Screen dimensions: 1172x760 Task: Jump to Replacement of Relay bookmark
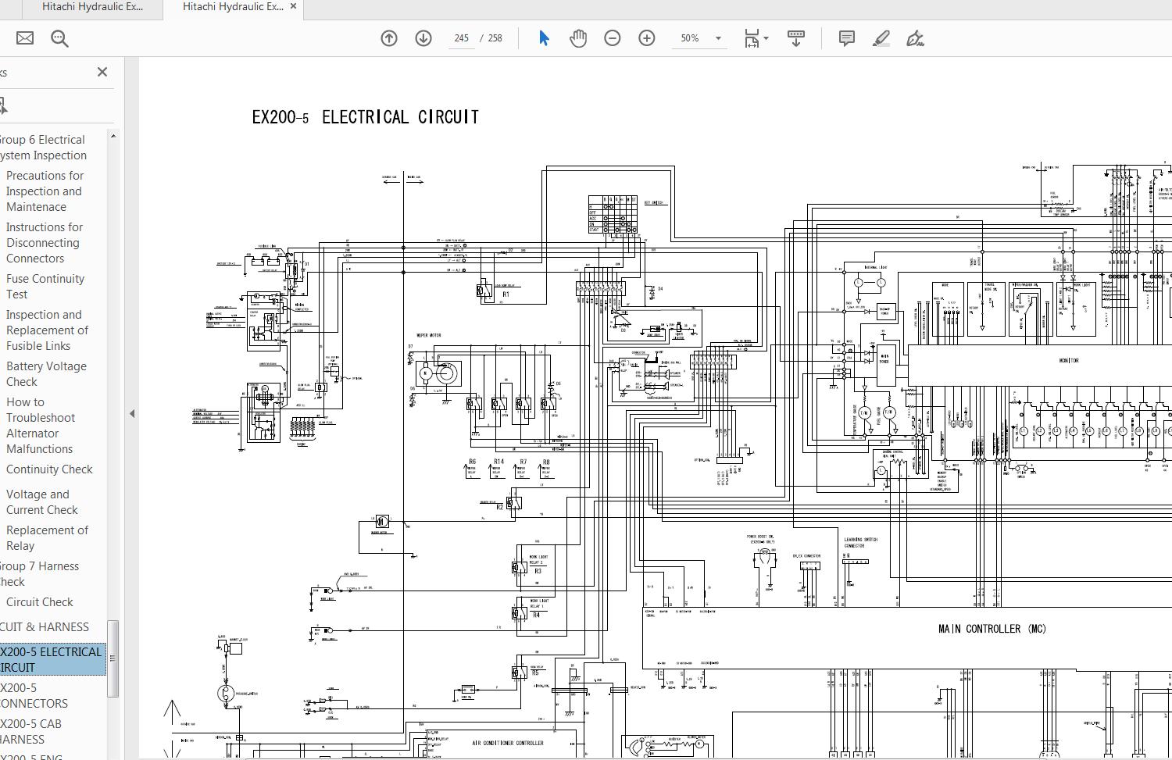click(x=47, y=538)
